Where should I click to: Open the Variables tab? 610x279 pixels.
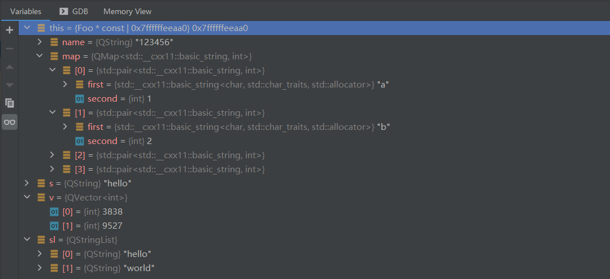coord(25,12)
